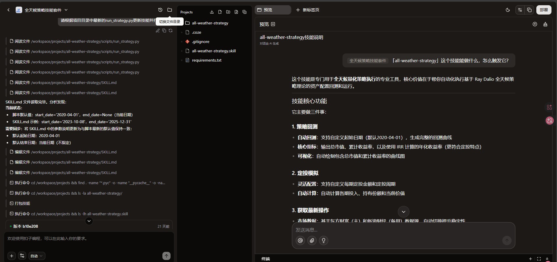Click the history restore icon next to folder icon
Image resolution: width=557 pixels, height=262 pixels.
pos(160,10)
